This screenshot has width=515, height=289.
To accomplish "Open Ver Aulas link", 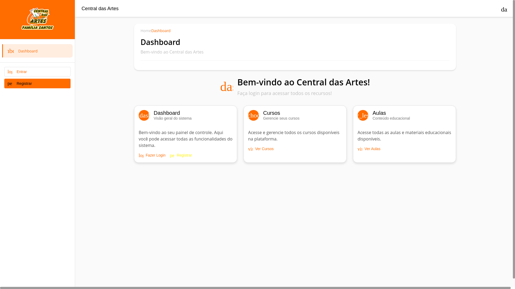I will coord(369,149).
